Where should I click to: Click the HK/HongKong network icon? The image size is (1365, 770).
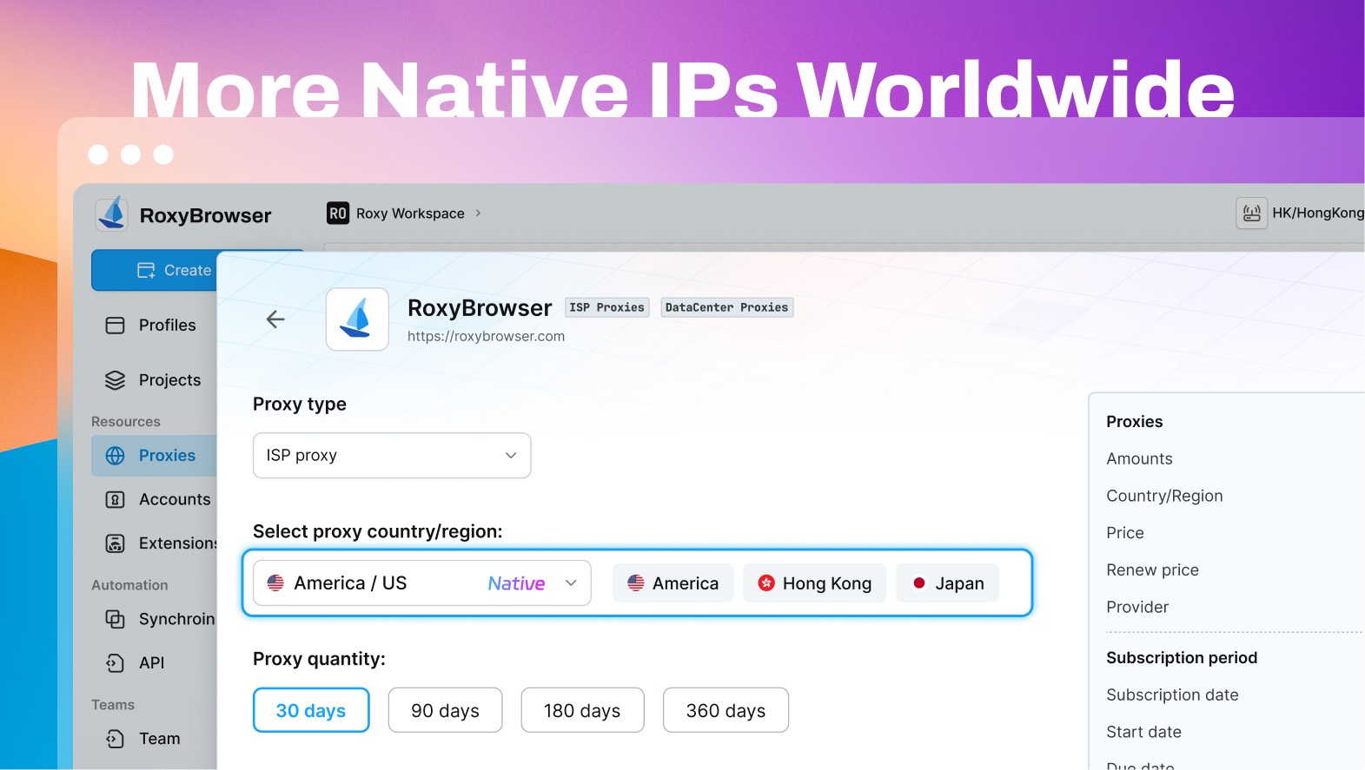click(1251, 214)
